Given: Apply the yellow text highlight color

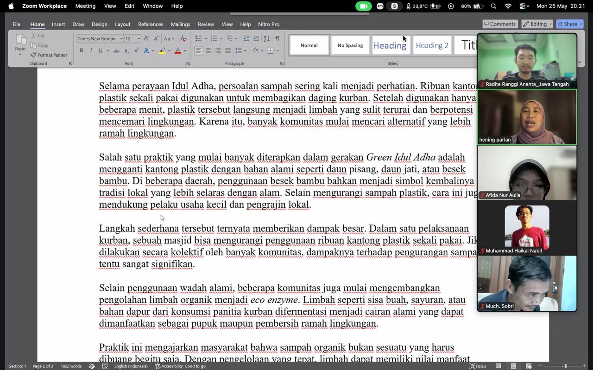Looking at the screenshot, I should pos(162,51).
